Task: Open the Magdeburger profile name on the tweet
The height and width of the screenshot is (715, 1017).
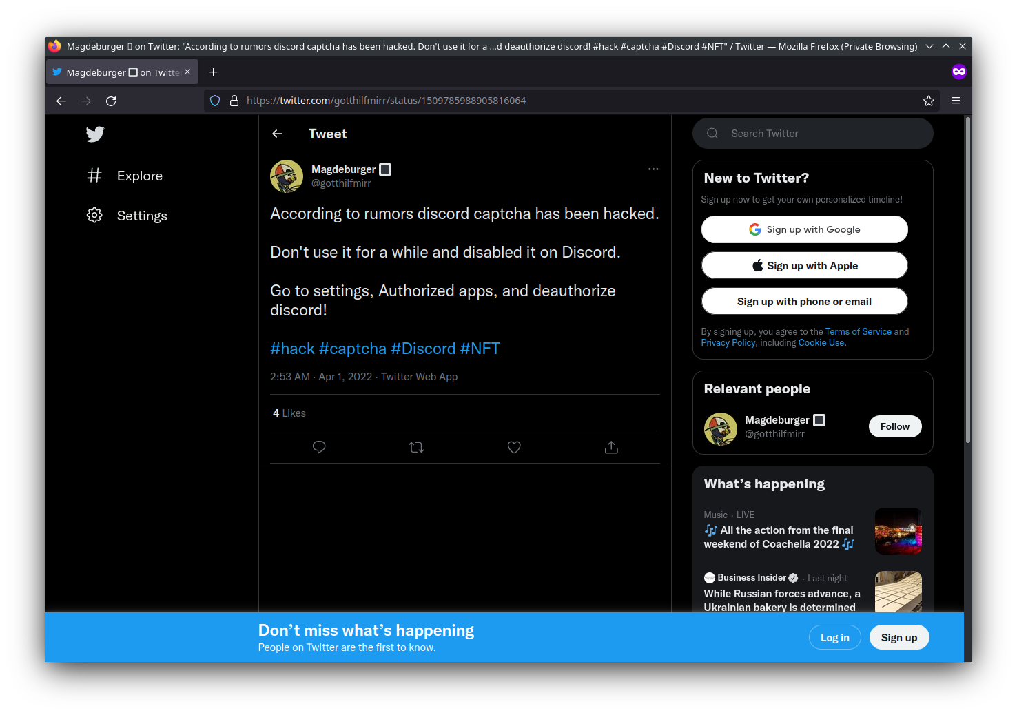Action: [x=351, y=169]
